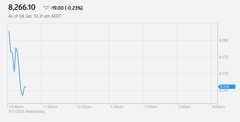Select the 1:00pm time axis label
240x122 pixels.
pos(117,107)
